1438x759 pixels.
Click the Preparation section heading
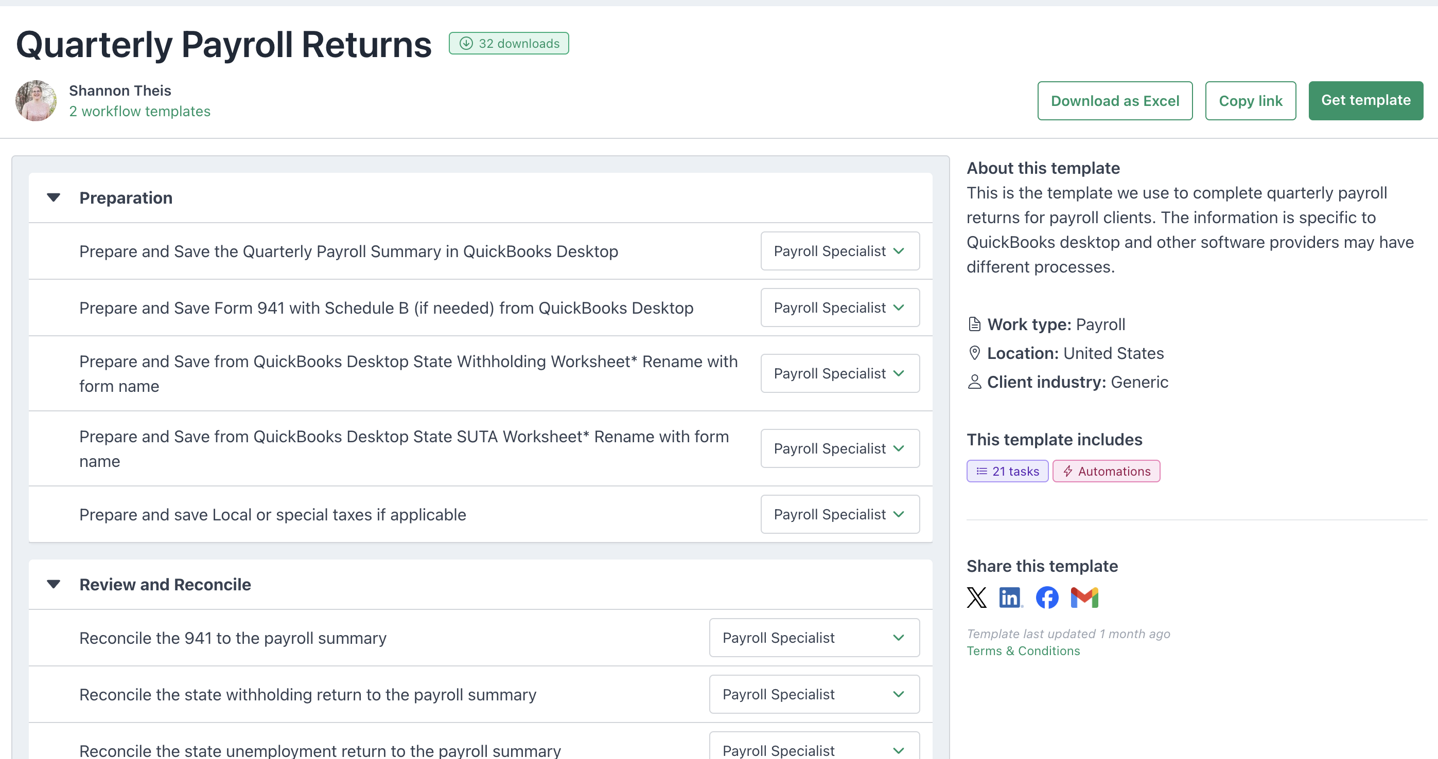click(126, 198)
